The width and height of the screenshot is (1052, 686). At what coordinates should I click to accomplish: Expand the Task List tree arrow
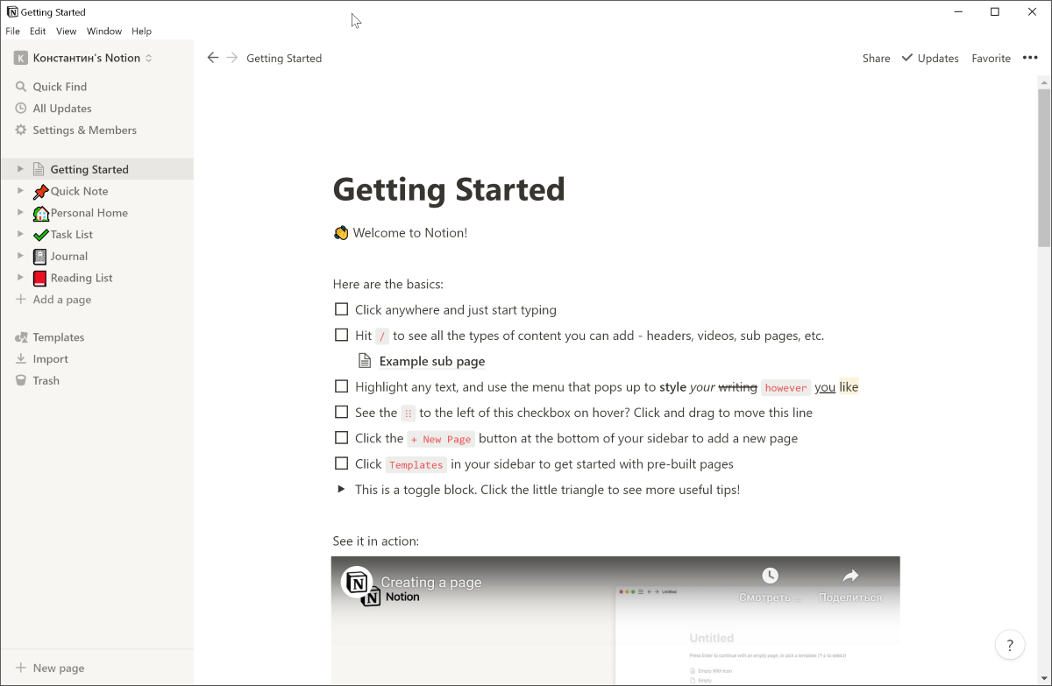click(x=20, y=235)
